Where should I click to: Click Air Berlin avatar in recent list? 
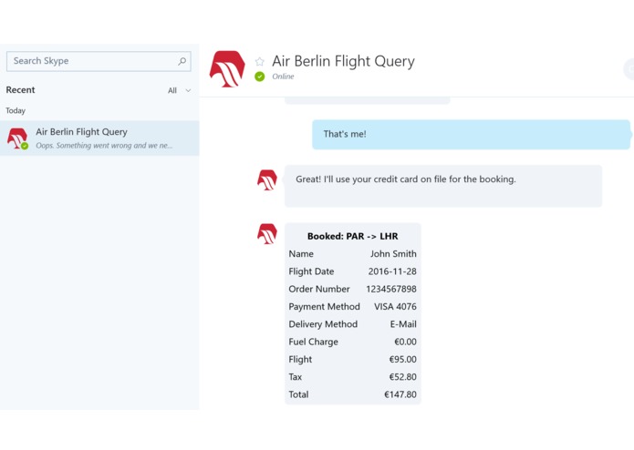click(17, 138)
